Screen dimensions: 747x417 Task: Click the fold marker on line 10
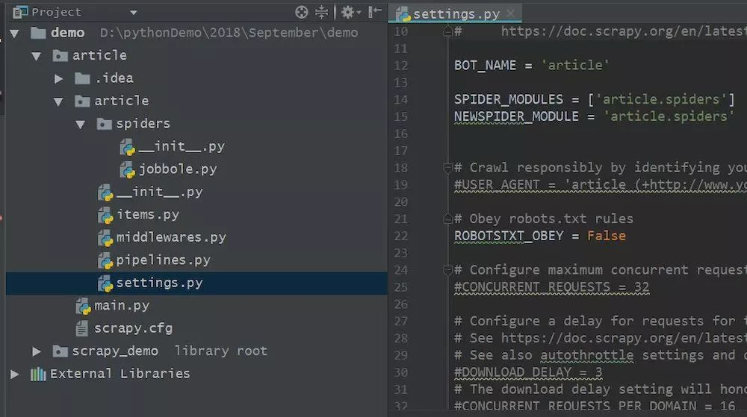point(447,31)
